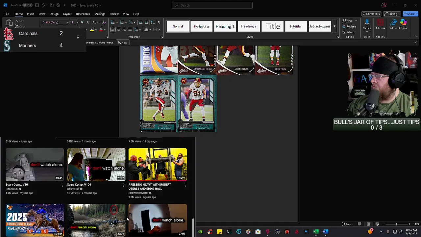421x237 pixels.
Task: Toggle Focus mode in status bar
Action: 347,224
